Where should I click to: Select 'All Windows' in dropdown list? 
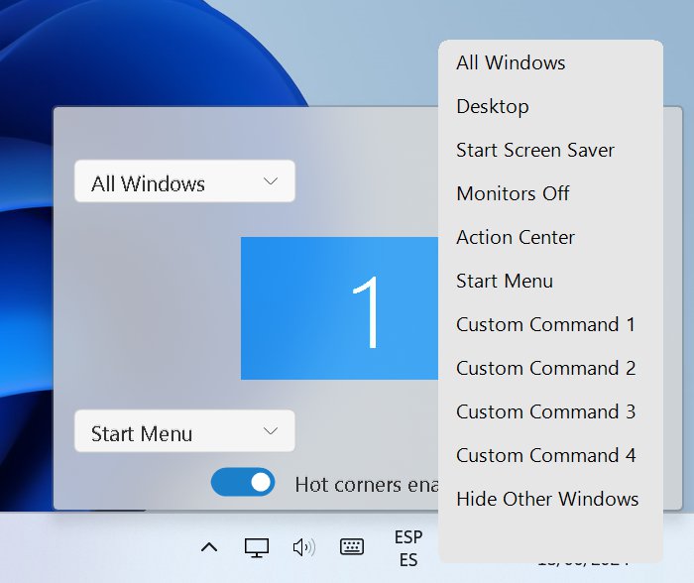(x=550, y=62)
